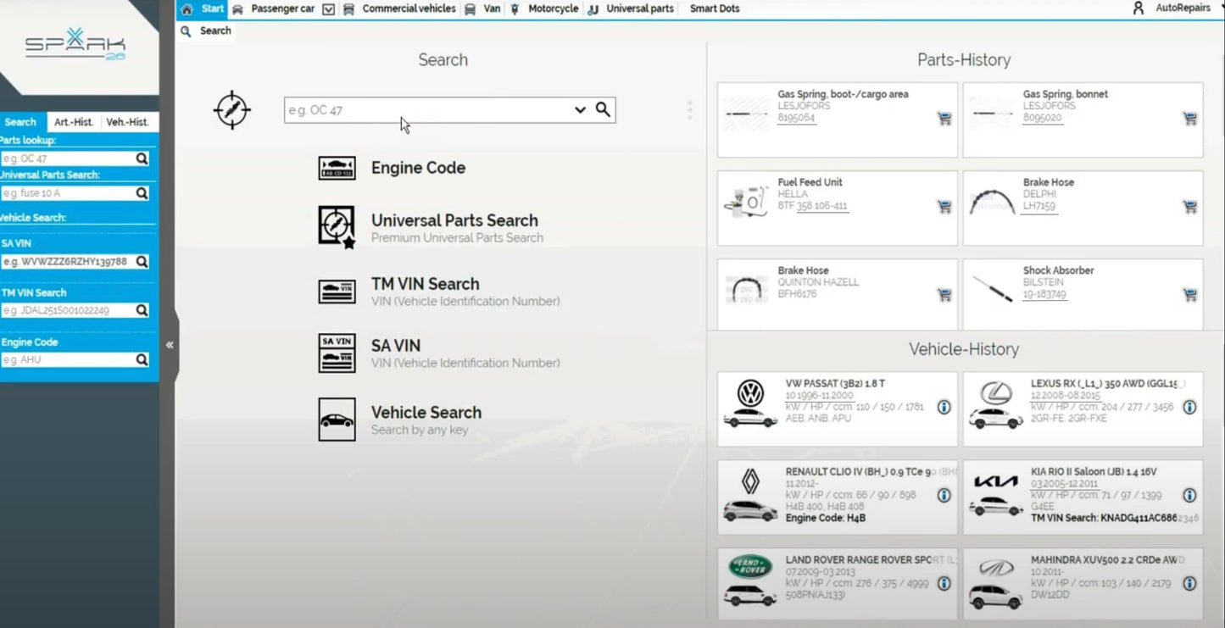Click the TM VIN Search icon

337,291
